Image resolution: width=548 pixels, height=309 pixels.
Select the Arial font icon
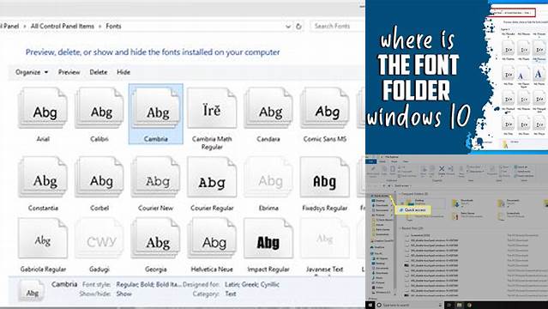pos(43,108)
